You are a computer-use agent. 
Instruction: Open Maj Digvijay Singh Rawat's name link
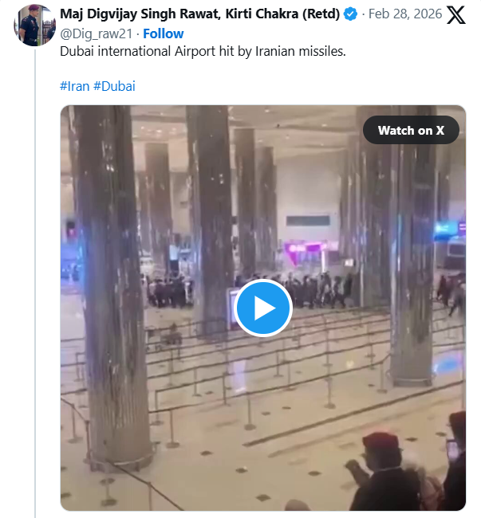pyautogui.click(x=199, y=14)
